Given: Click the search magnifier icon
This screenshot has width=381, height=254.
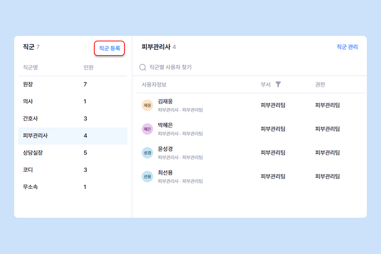Looking at the screenshot, I should [x=143, y=67].
